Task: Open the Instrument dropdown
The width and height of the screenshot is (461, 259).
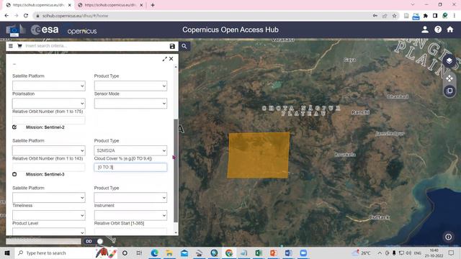Action: pyautogui.click(x=130, y=215)
